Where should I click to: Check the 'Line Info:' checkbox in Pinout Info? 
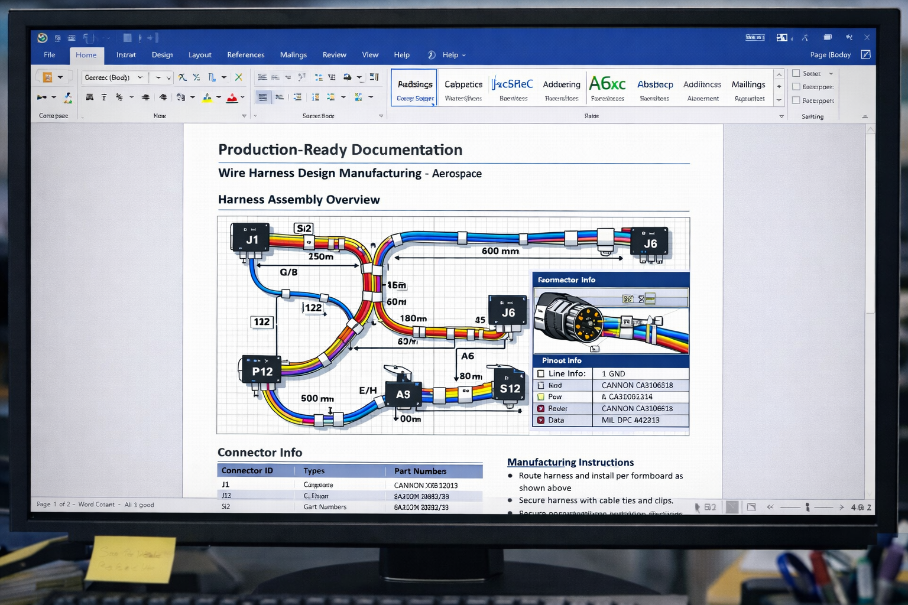540,374
